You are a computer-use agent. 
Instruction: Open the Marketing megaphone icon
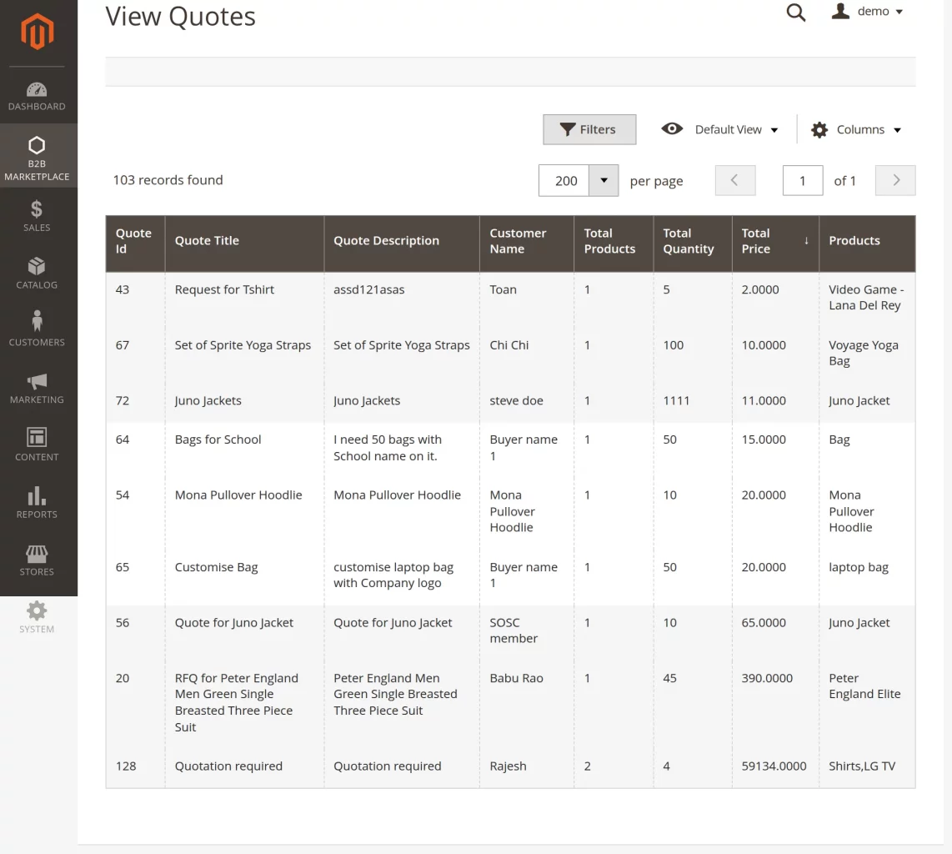point(37,381)
